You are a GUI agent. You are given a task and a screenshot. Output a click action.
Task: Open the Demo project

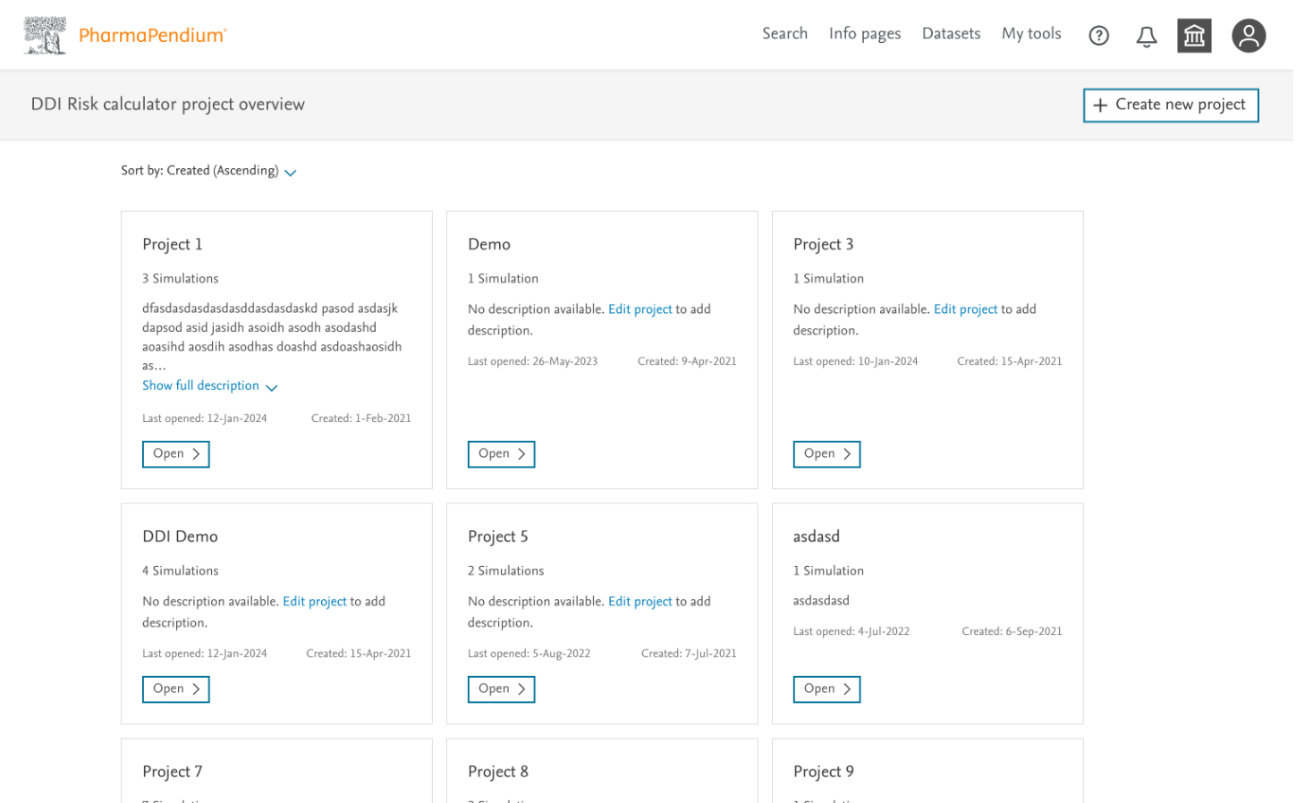501,454
